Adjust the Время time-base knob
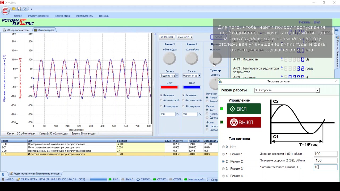 click(215, 58)
